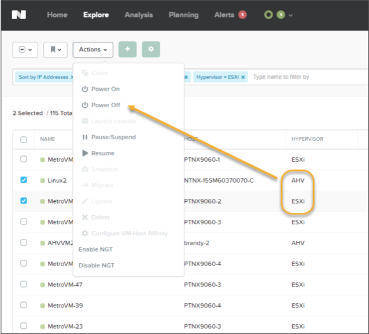Click the NTNX-15SM60370070-C host cell
Screen dimensions: 369x334
[219, 180]
